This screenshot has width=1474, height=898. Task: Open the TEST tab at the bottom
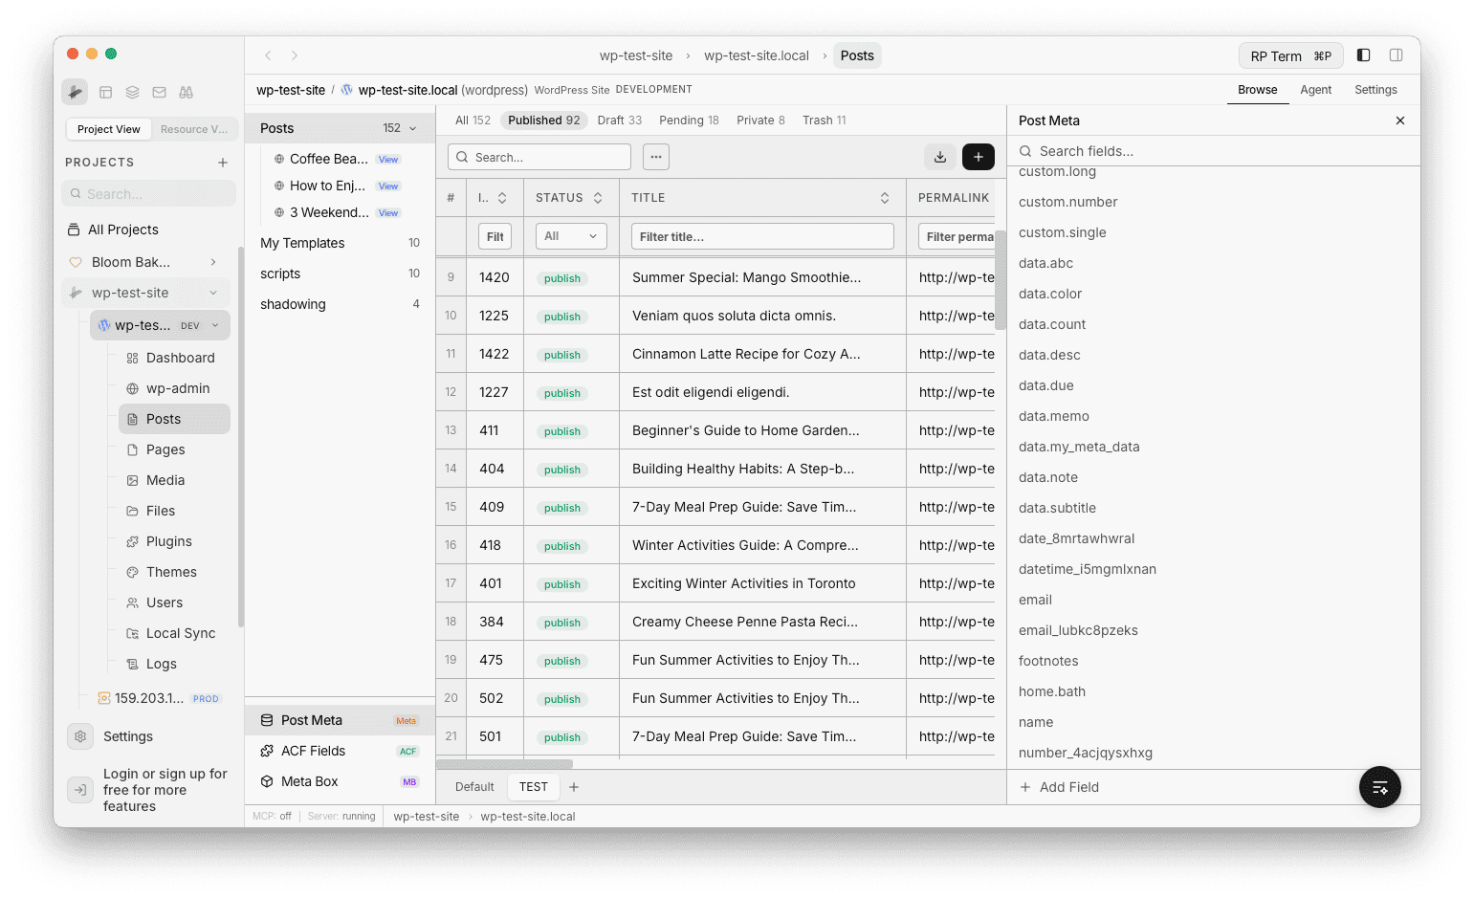coord(533,786)
